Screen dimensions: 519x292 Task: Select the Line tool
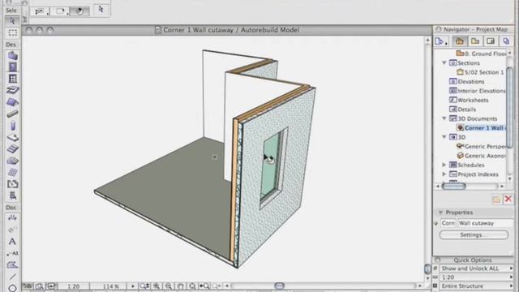coord(13,277)
